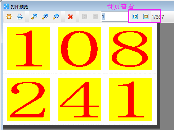Click the print preview app icon

click(6, 6)
